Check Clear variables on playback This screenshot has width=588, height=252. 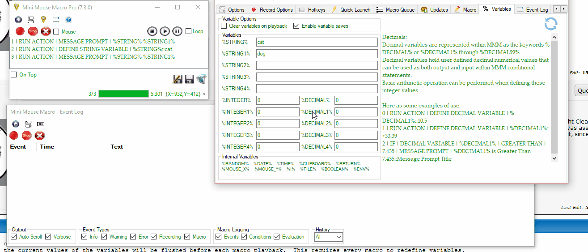pos(224,26)
